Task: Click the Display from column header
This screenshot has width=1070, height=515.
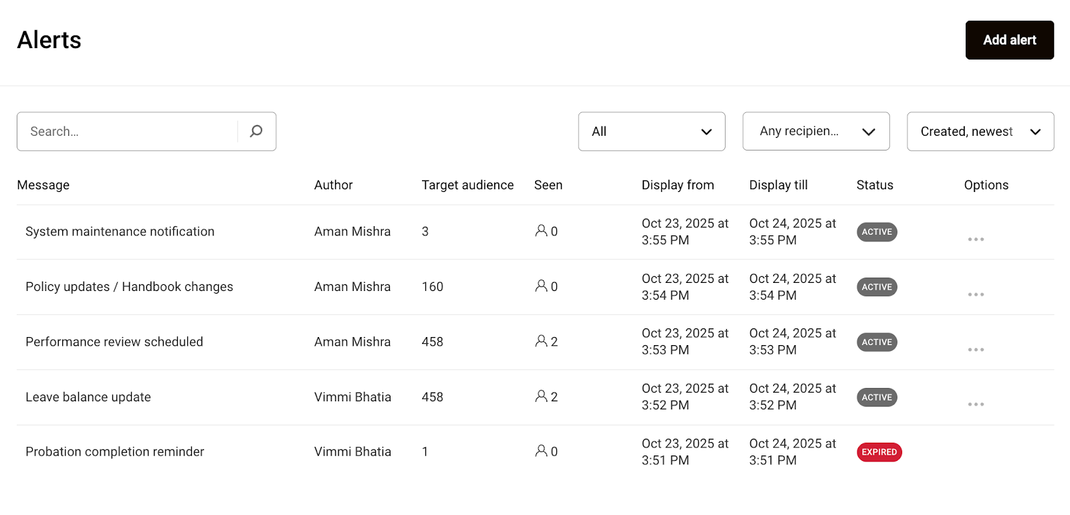Action: (677, 185)
